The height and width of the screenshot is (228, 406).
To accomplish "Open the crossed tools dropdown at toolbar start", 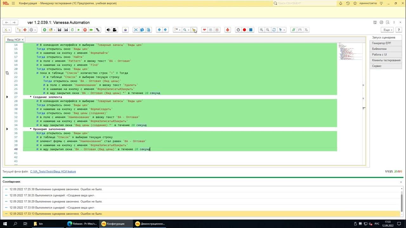I will pos(7,30).
